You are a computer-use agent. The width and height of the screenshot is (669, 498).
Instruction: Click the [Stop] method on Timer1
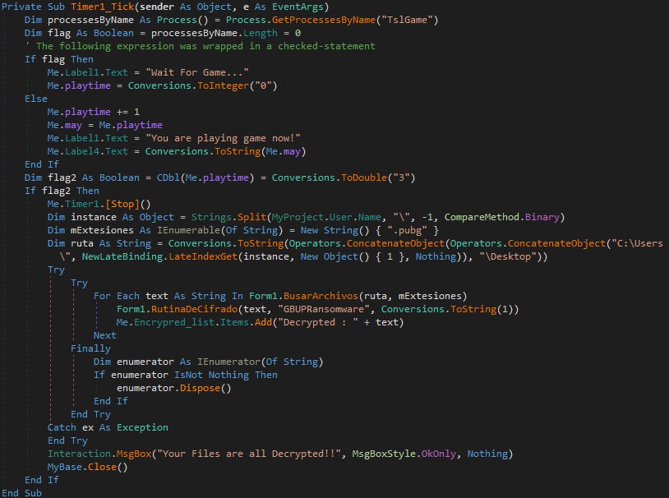coord(122,204)
